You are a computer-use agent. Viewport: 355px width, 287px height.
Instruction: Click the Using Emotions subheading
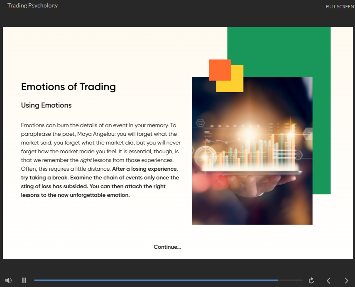[46, 105]
